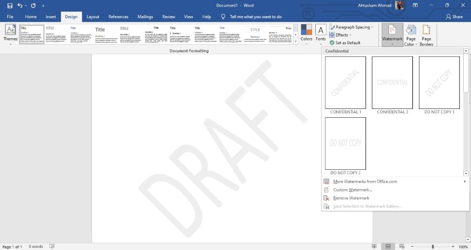
Task: Click zoom in plus button
Action: point(453,246)
